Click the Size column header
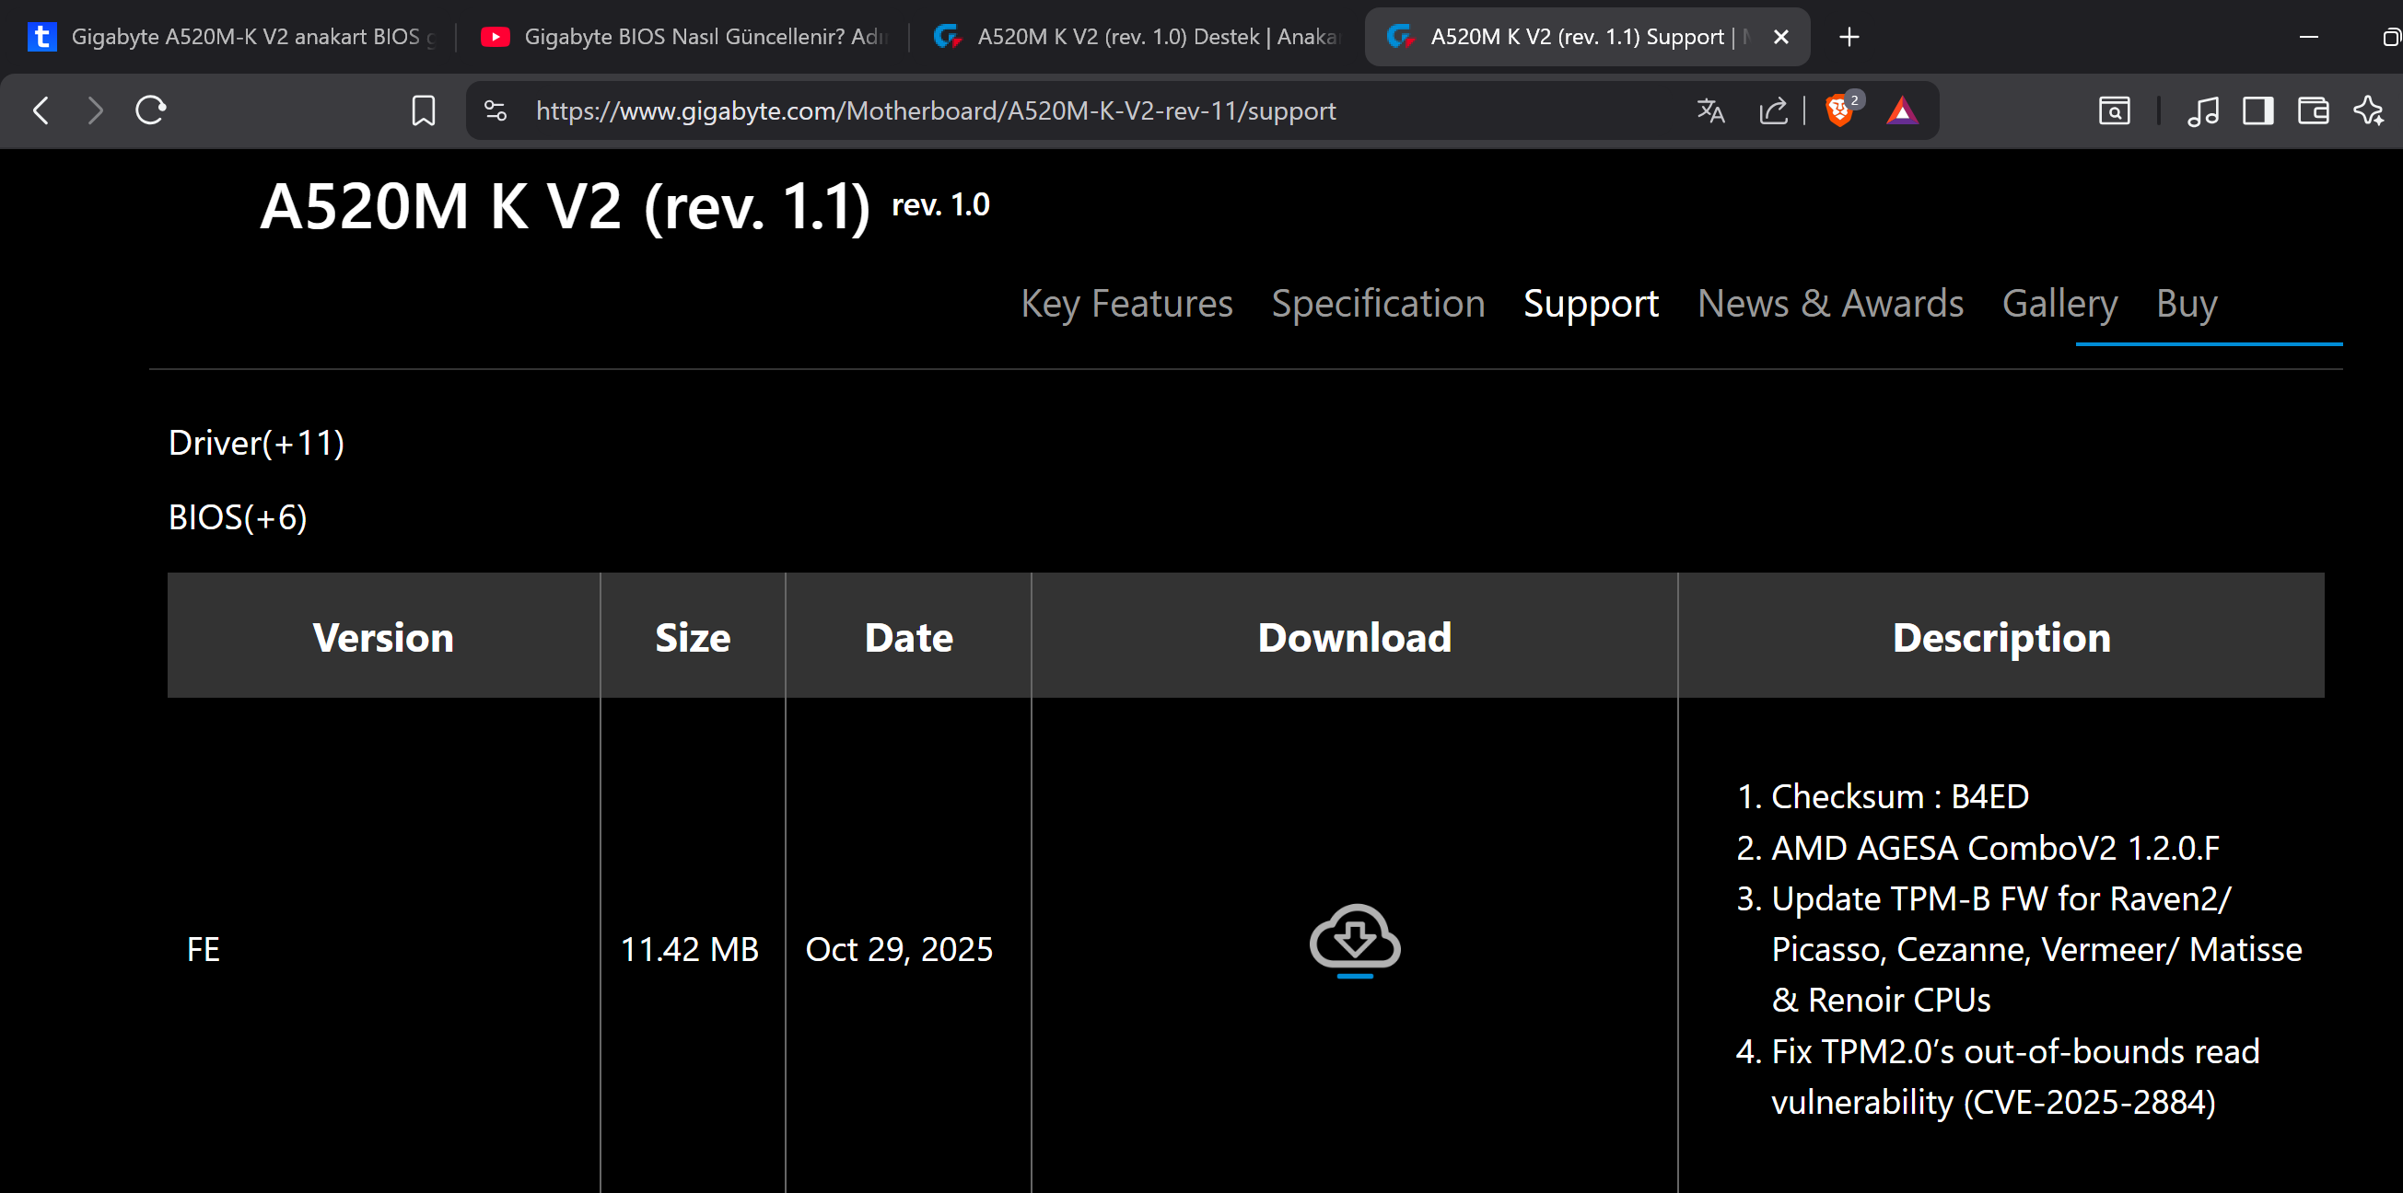This screenshot has height=1193, width=2403. 694,637
